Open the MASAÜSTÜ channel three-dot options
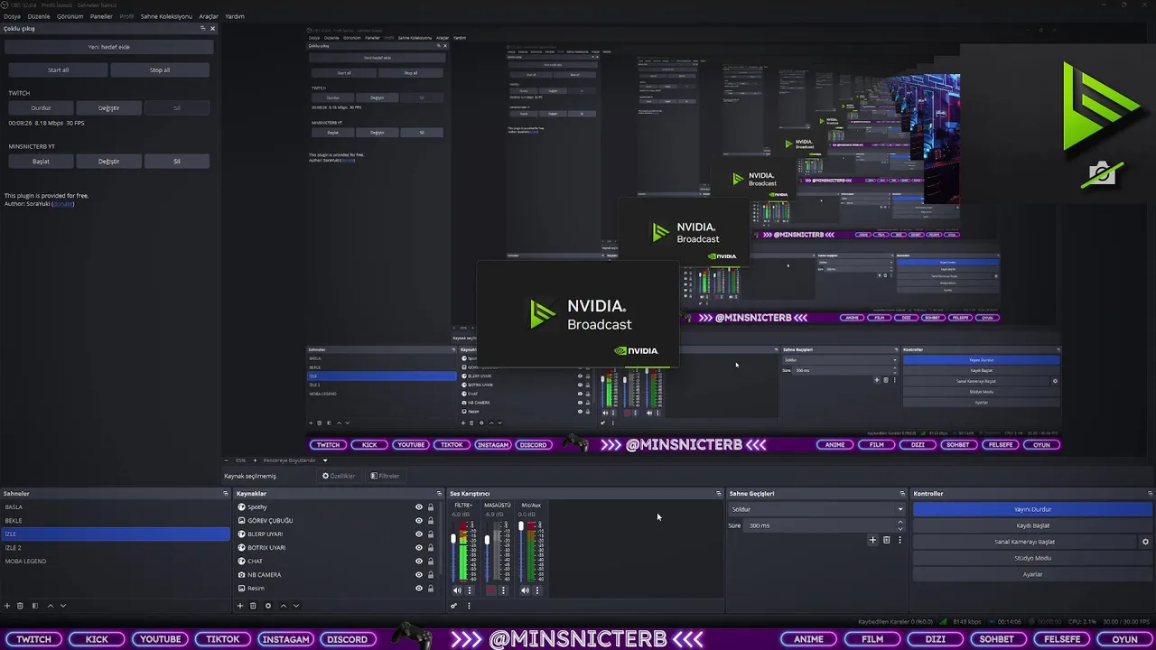 point(503,590)
